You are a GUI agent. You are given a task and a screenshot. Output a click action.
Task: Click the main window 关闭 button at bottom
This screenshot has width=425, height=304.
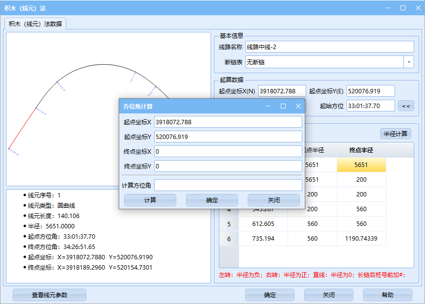point(328,295)
